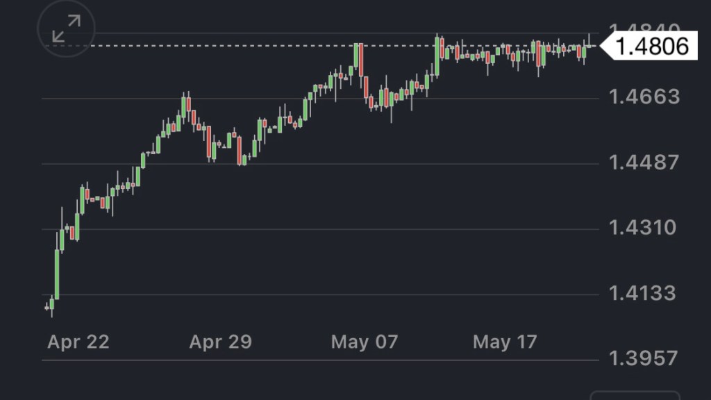Click the Apr 29 date marker
Viewport: 711px width, 400px height.
tap(220, 342)
